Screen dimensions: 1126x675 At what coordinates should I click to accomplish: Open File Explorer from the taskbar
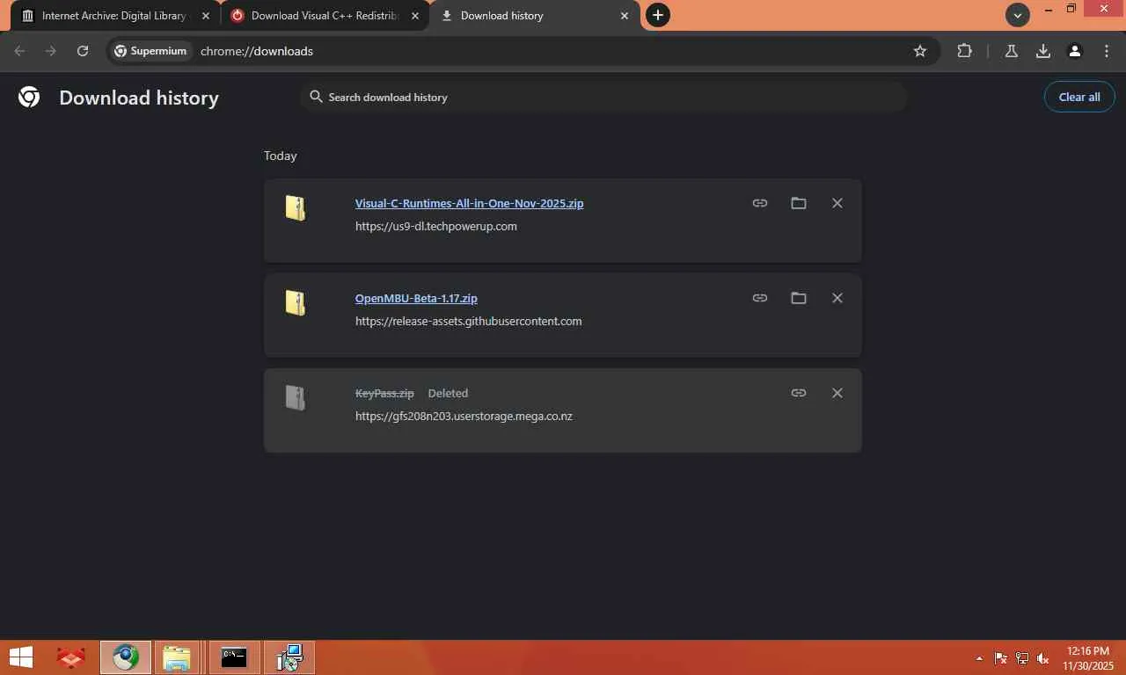[x=178, y=657]
